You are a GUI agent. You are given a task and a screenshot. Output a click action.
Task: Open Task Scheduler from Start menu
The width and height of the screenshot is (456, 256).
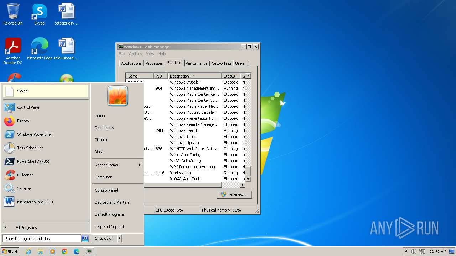46,148
